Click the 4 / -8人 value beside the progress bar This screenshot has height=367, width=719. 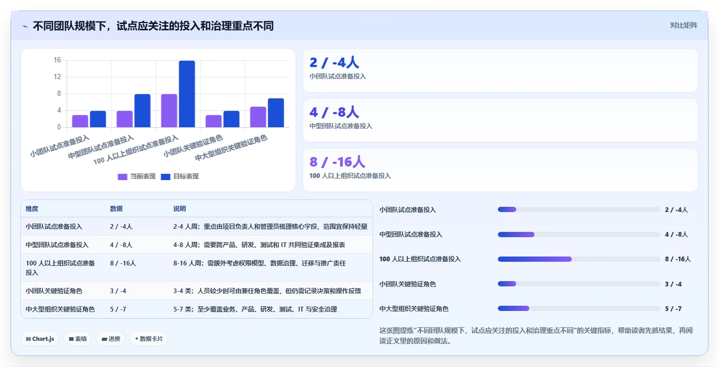pos(677,234)
